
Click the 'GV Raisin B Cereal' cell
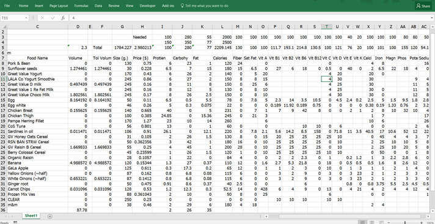coord(37,147)
